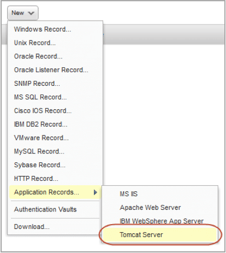Viewport: 226px width, 253px height.
Task: Choose the Unix Record entry
Action: (x=35, y=43)
